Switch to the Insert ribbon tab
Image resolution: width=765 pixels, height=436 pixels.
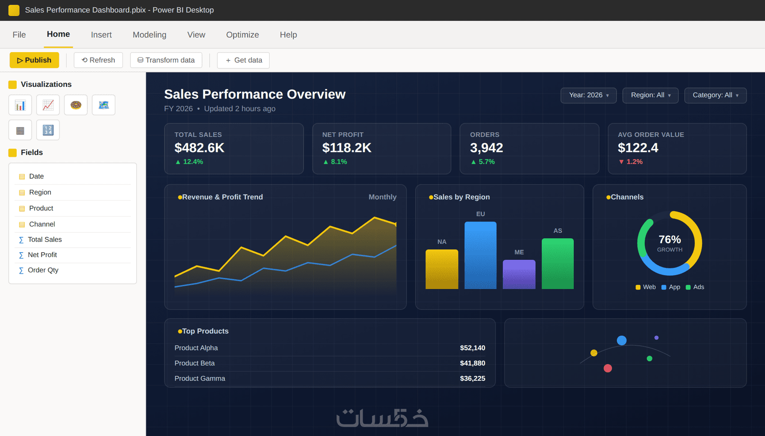pos(101,35)
